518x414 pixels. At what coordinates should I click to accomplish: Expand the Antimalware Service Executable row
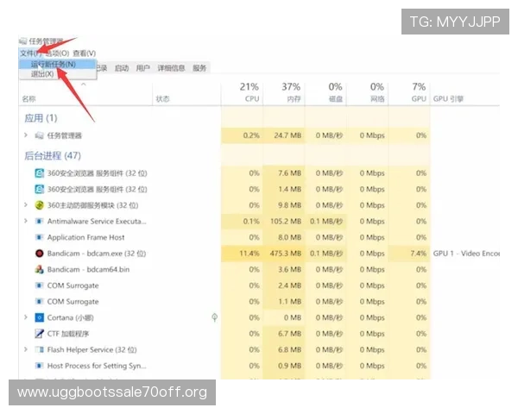tap(26, 221)
